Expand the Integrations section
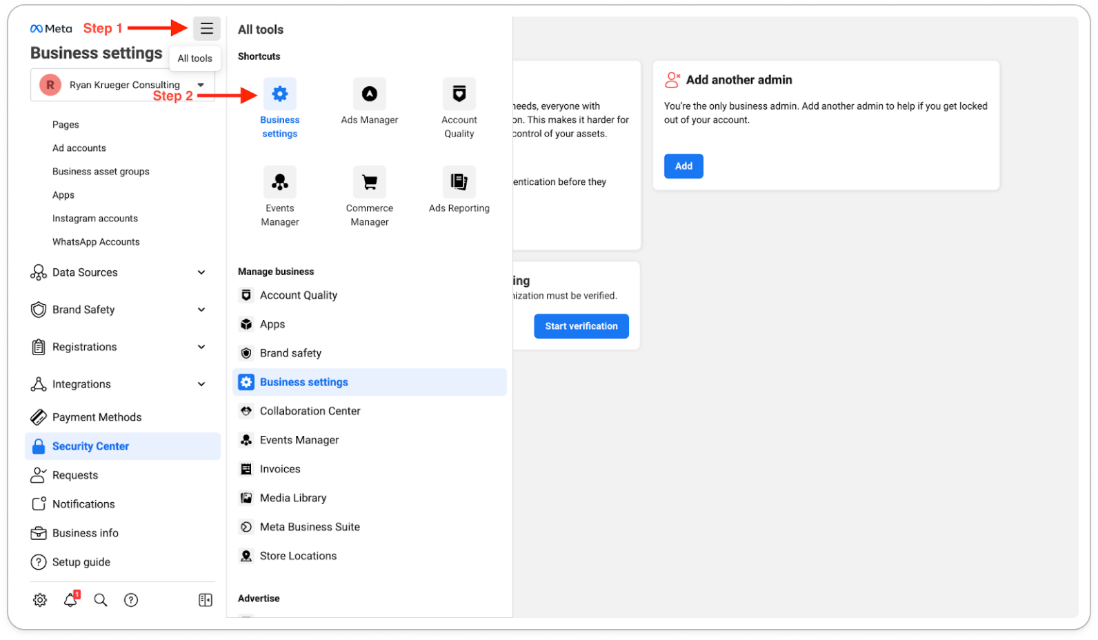Viewport: 1098px width, 640px height. tap(201, 384)
